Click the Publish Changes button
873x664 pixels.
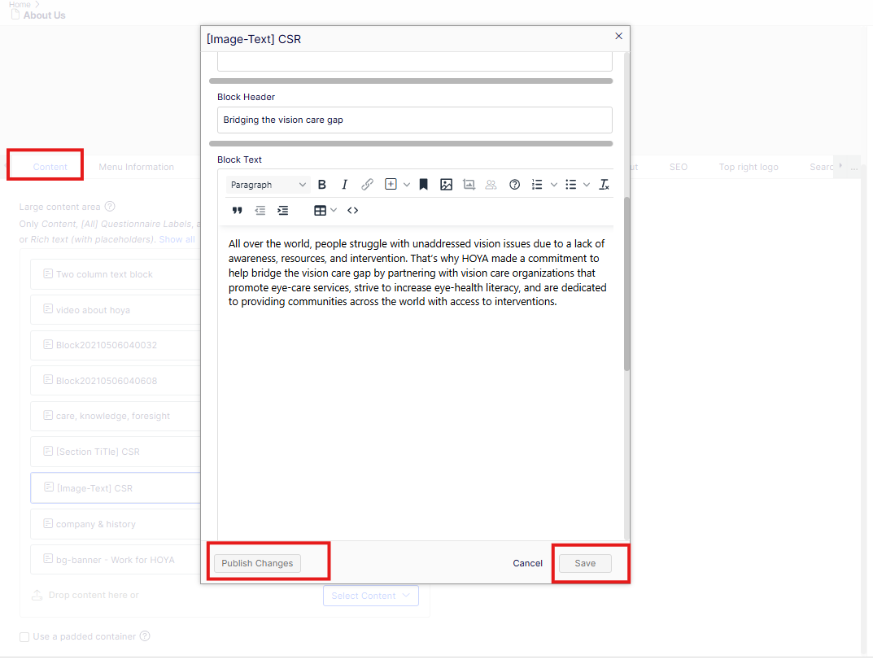(257, 563)
